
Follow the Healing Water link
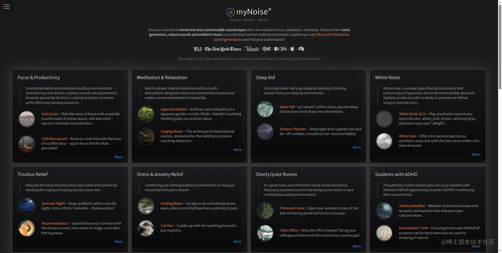[172, 203]
